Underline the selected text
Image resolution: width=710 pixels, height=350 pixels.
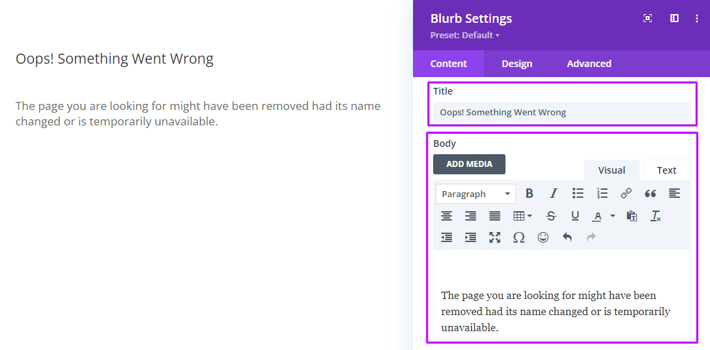click(x=575, y=216)
